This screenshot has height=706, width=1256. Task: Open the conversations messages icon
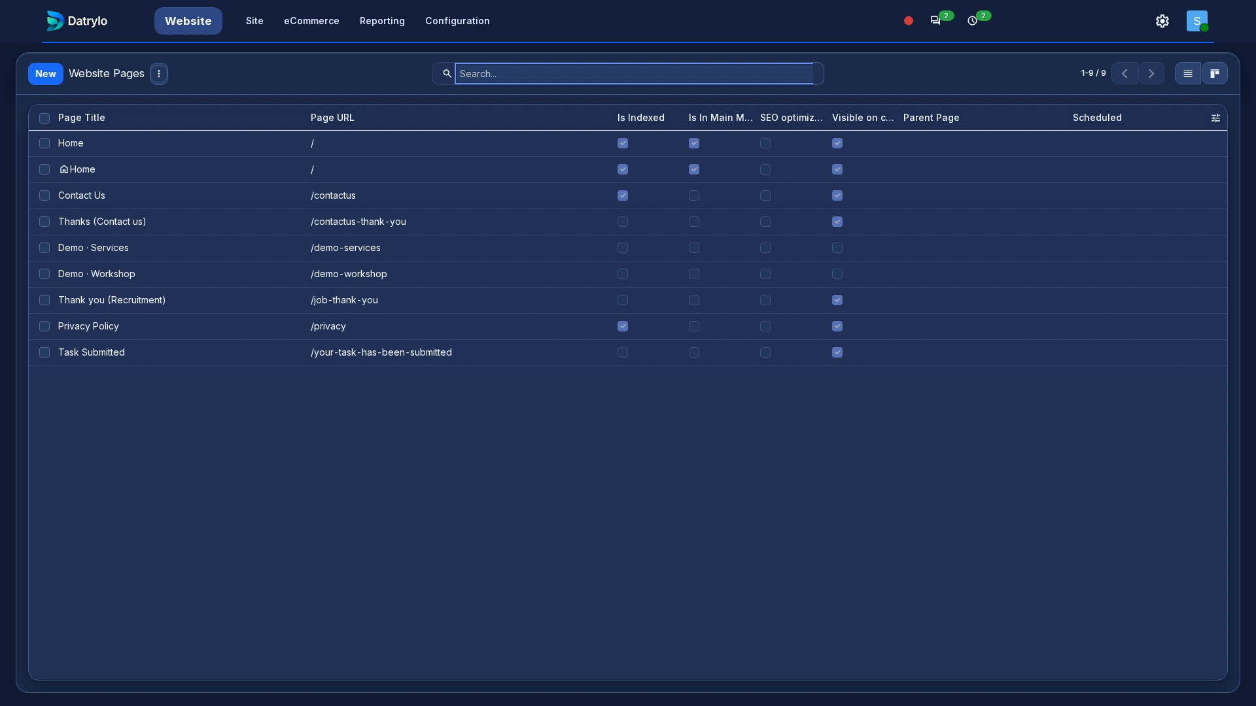[x=935, y=21]
